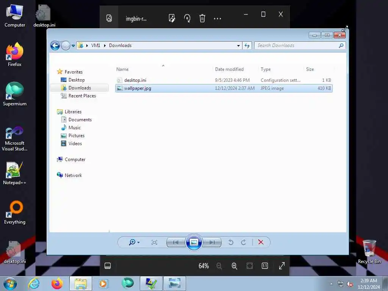Select the desktop.ini file row

[x=224, y=80]
